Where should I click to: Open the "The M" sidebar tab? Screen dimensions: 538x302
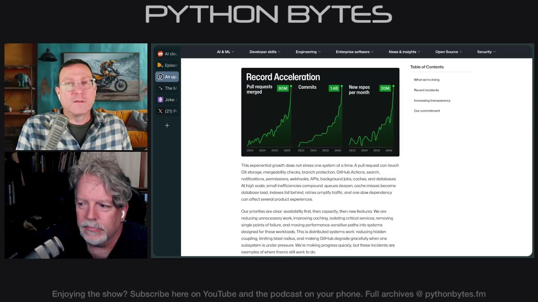coord(167,88)
